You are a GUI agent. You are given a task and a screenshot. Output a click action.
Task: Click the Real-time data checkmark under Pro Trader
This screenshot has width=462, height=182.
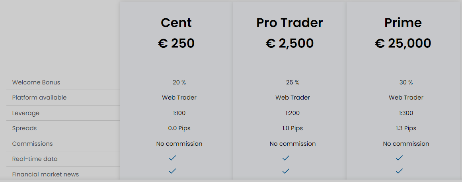coord(286,158)
